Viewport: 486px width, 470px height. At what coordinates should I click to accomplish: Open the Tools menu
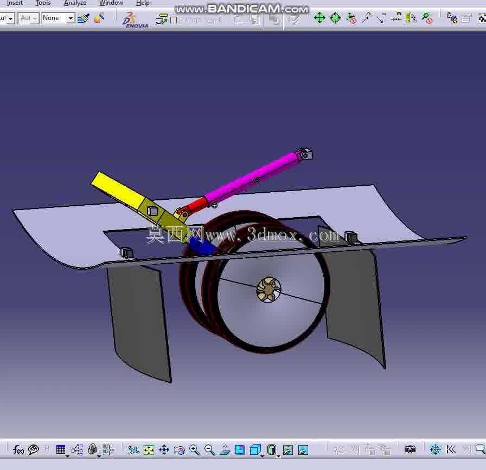point(43,3)
